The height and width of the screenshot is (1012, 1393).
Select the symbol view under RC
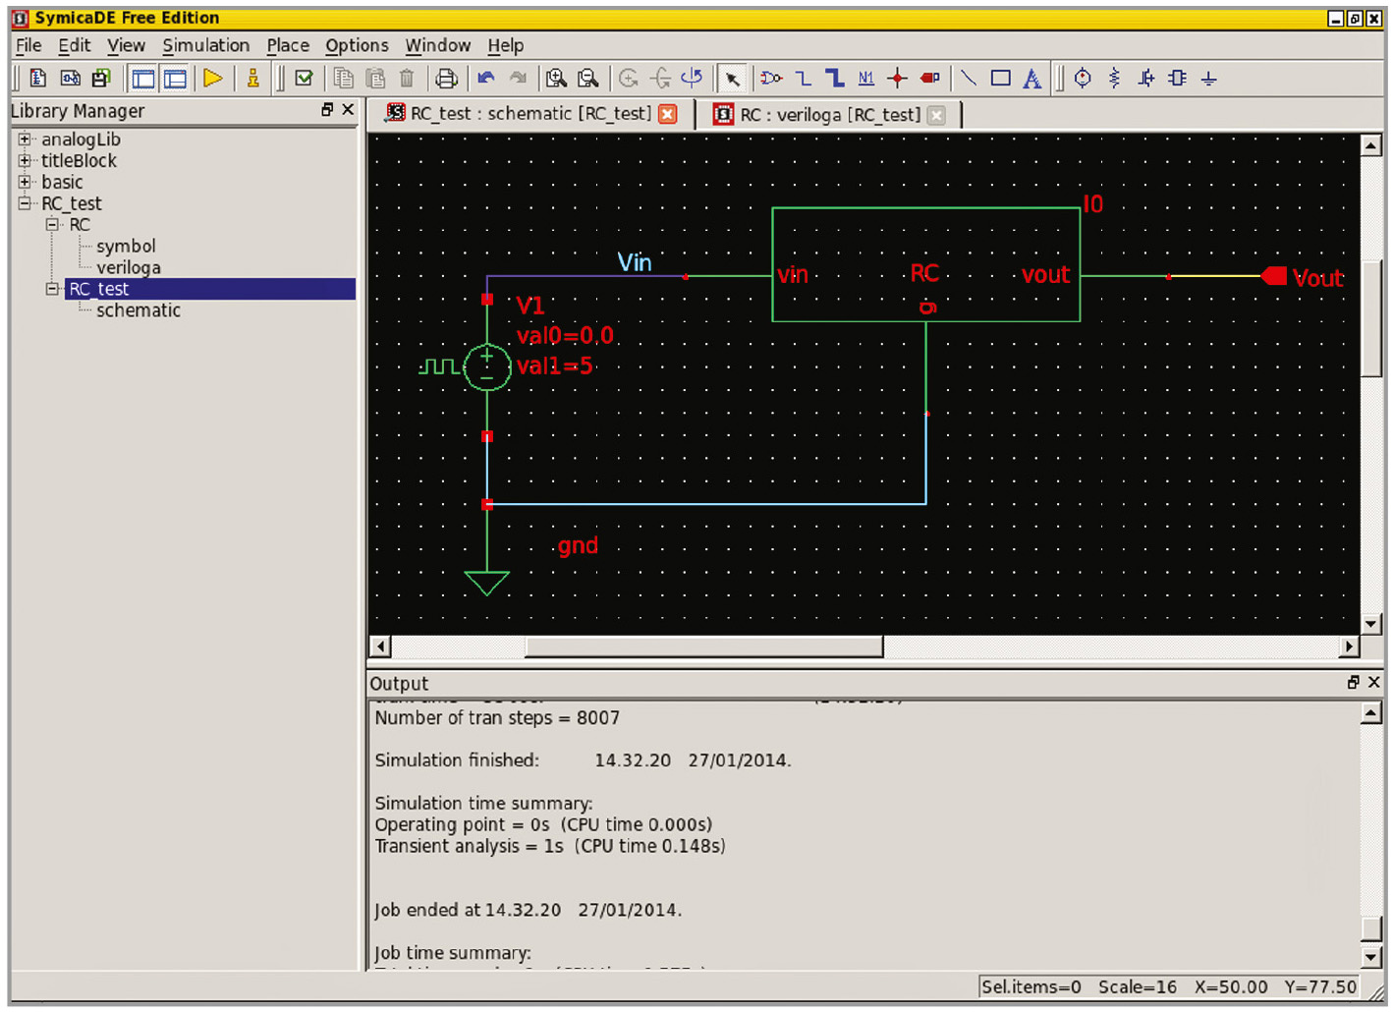[x=126, y=246]
